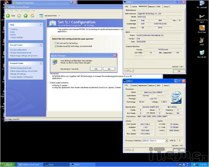Viewport: 209px width, 167px height.
Task: Open Mainboard tab in processor CPU-Z window
Action: pos(142,85)
